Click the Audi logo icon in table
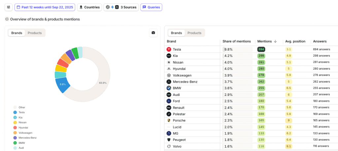 pyautogui.click(x=169, y=95)
